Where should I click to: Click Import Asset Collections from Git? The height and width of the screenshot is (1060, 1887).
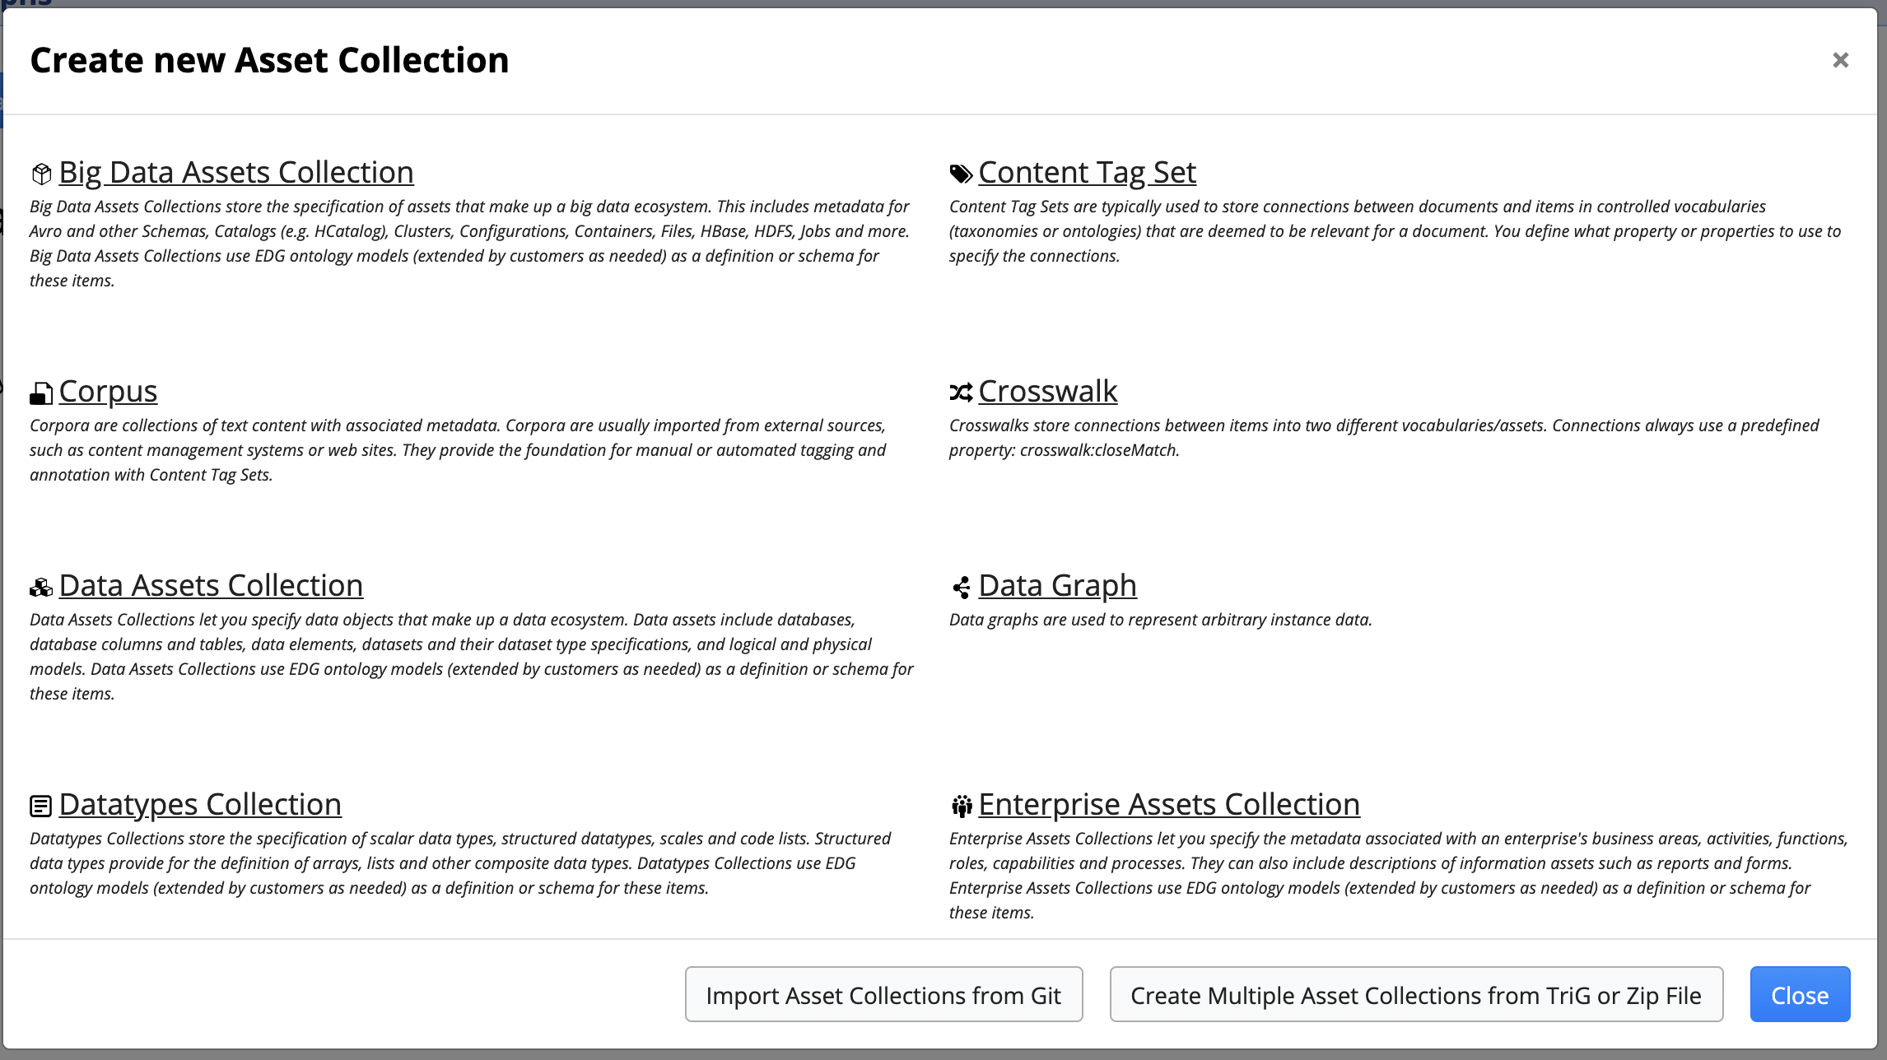coord(884,994)
